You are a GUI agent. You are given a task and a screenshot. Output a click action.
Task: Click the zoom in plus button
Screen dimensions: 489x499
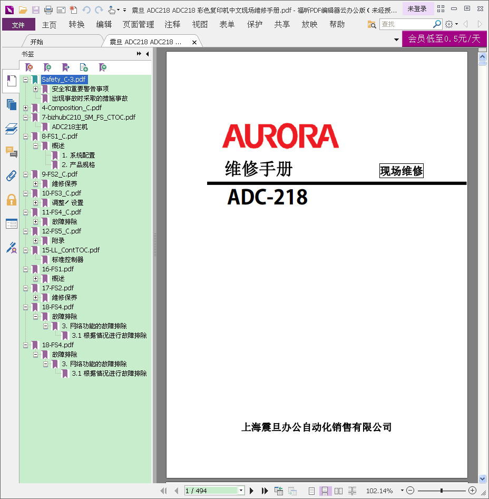(x=472, y=491)
